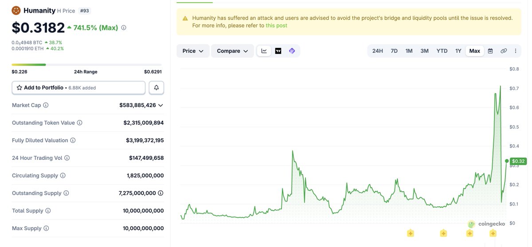The height and width of the screenshot is (247, 532).
Task: Open the 'this post' link
Action: (276, 26)
